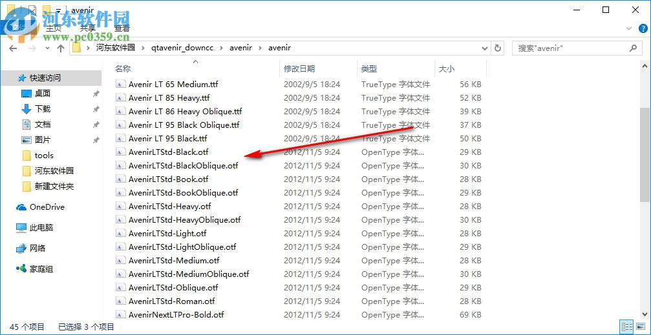Open the help question mark
This screenshot has width=651, height=335.
[x=642, y=28]
